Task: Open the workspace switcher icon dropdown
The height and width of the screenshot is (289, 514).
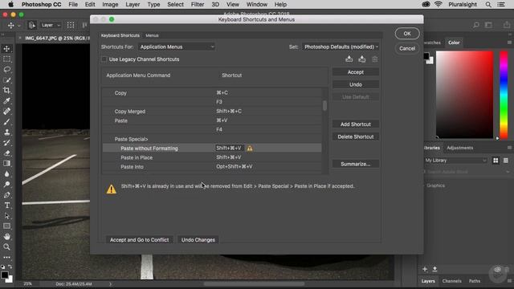Action: tap(488, 25)
